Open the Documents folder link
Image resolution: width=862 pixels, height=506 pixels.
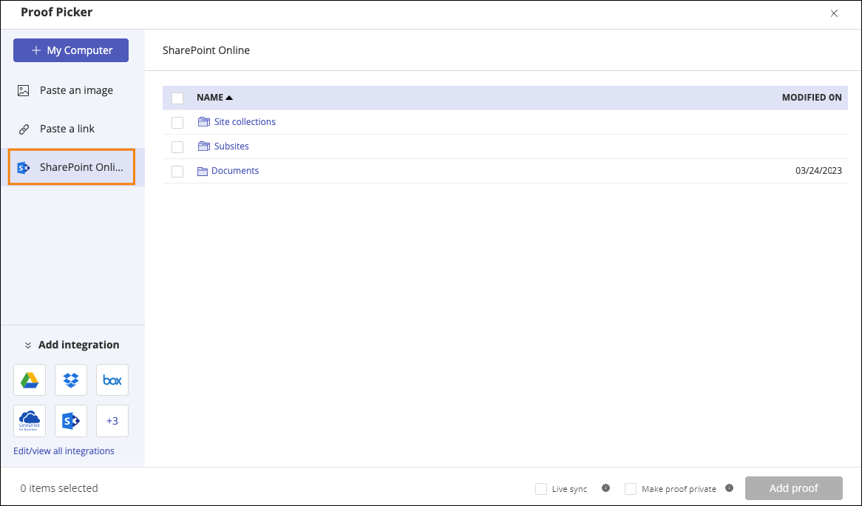[235, 170]
